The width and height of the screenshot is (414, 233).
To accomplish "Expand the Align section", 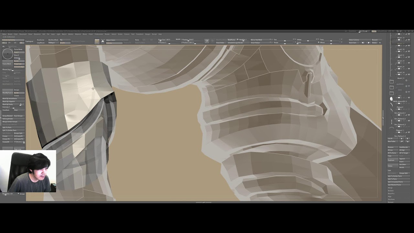I will point(390,196).
